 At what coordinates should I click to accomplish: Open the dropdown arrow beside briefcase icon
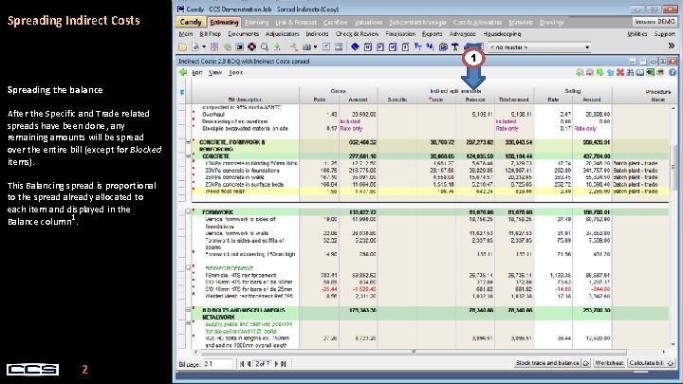click(315, 47)
